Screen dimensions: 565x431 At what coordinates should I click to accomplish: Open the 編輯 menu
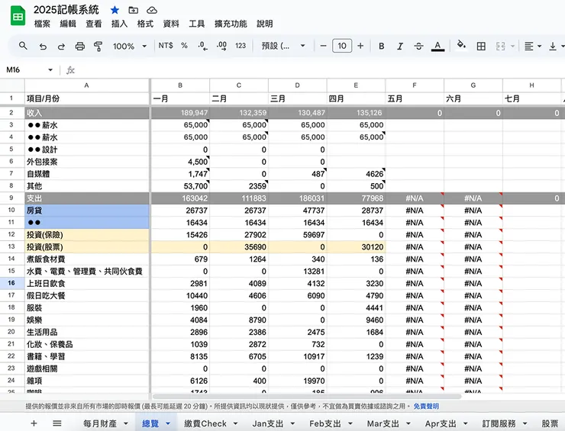point(68,24)
